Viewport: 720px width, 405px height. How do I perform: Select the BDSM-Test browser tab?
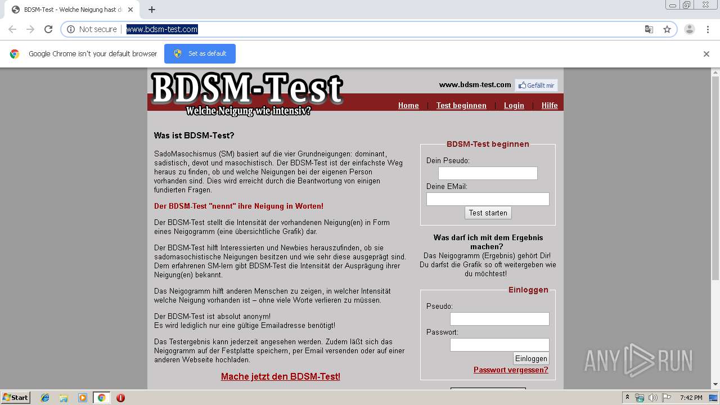(x=71, y=10)
